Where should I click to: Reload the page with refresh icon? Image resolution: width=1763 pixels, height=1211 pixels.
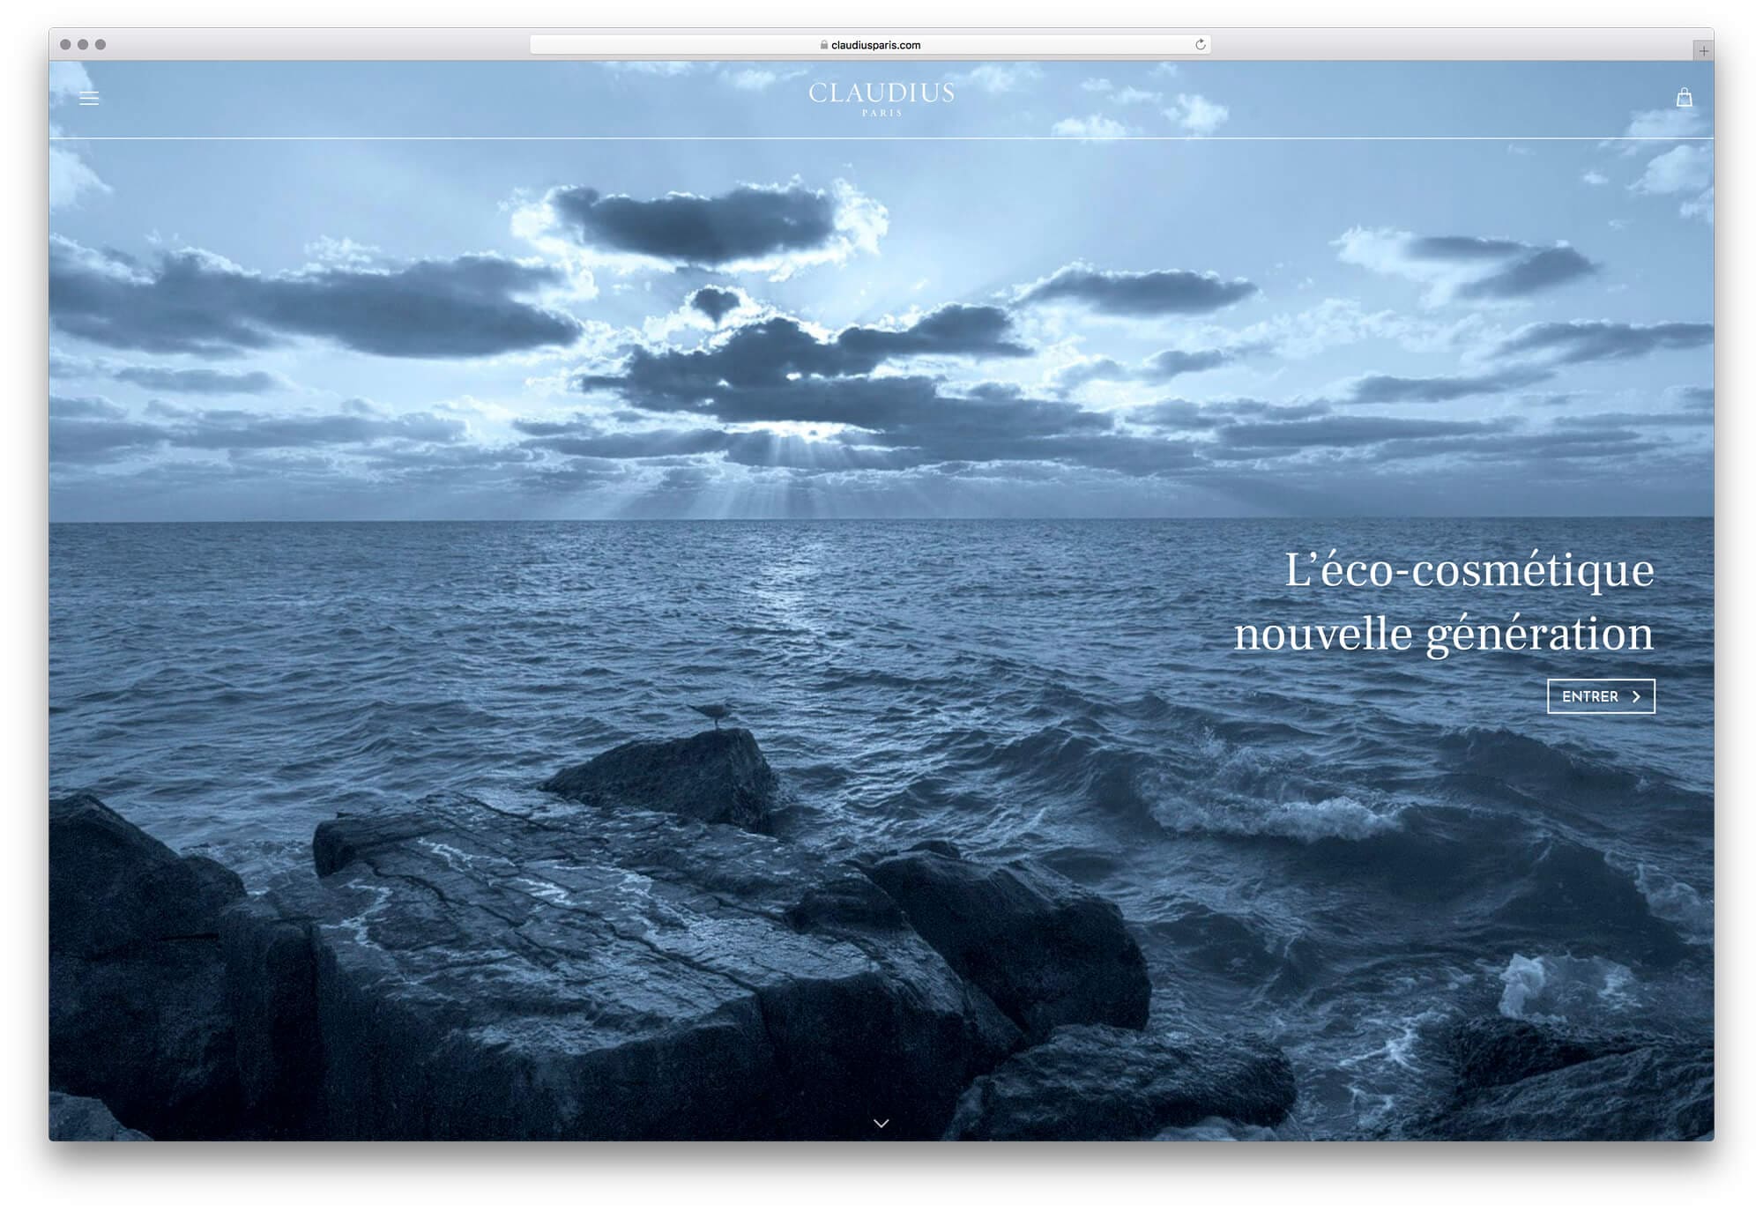click(x=1200, y=45)
